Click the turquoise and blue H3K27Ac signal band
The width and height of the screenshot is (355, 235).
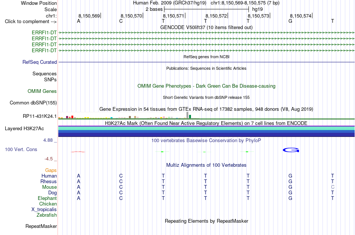click(x=206, y=131)
